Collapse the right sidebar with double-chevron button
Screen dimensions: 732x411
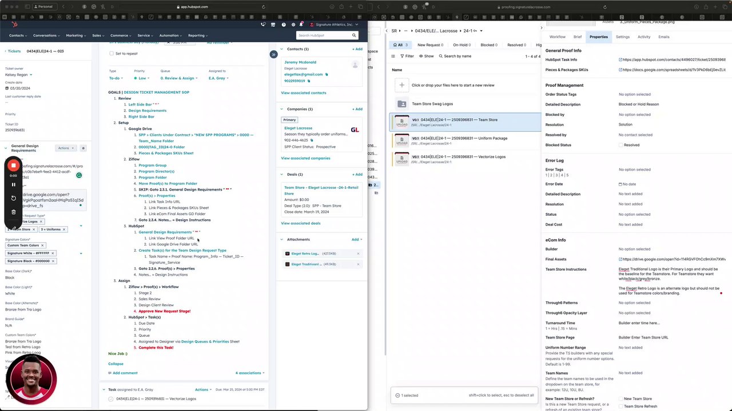coord(273,54)
